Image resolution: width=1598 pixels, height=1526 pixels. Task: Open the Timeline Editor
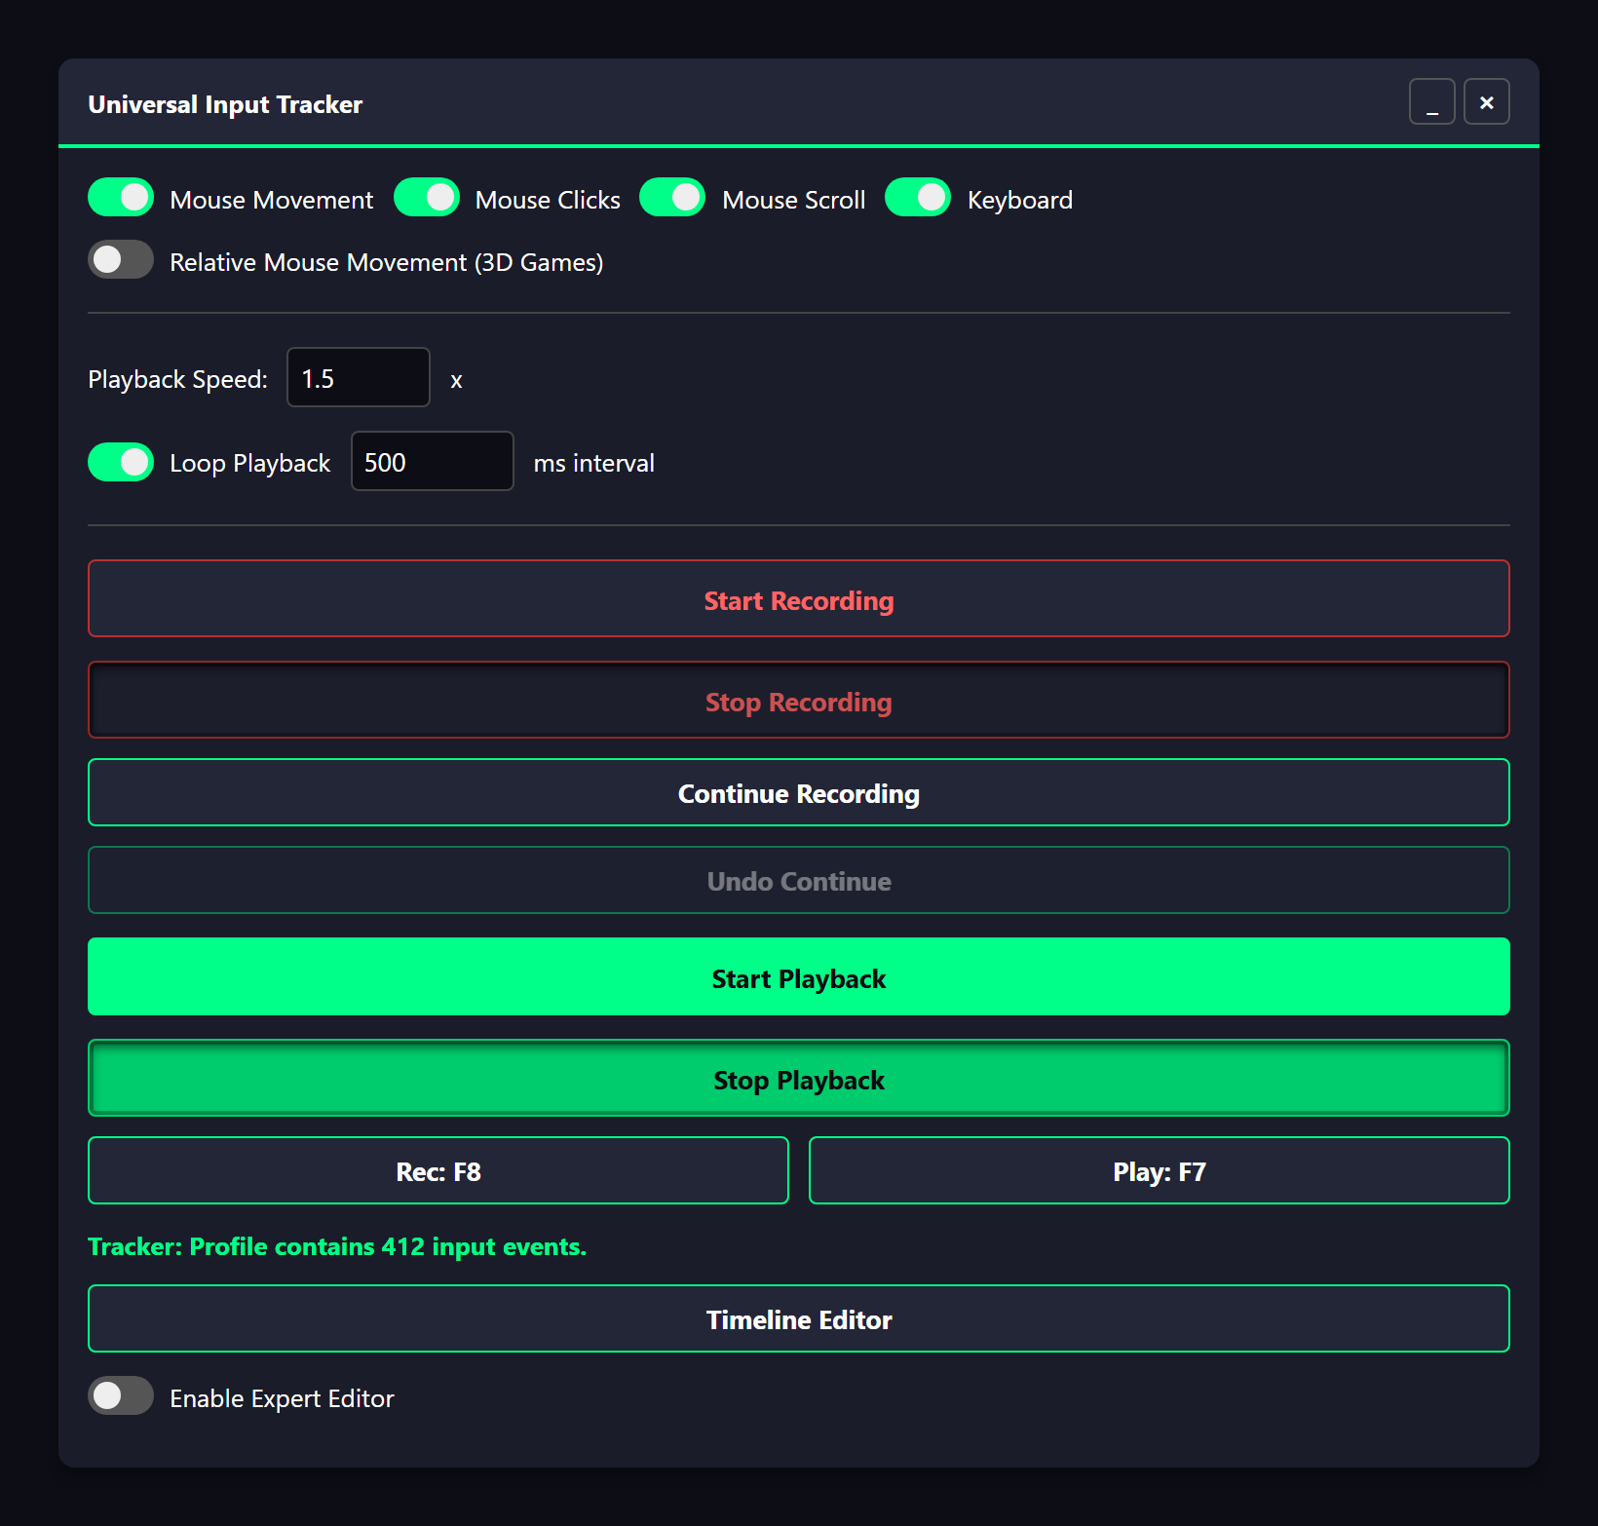(x=799, y=1318)
